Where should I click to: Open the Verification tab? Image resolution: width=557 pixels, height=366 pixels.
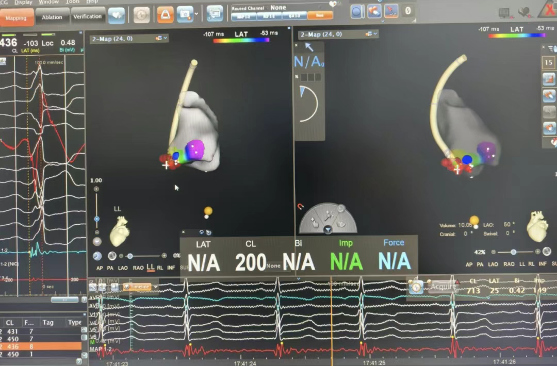88,16
